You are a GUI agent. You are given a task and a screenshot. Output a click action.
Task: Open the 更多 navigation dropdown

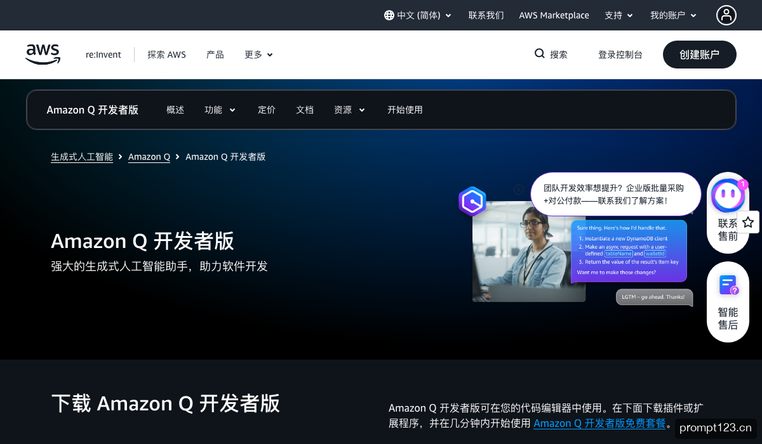coord(258,55)
